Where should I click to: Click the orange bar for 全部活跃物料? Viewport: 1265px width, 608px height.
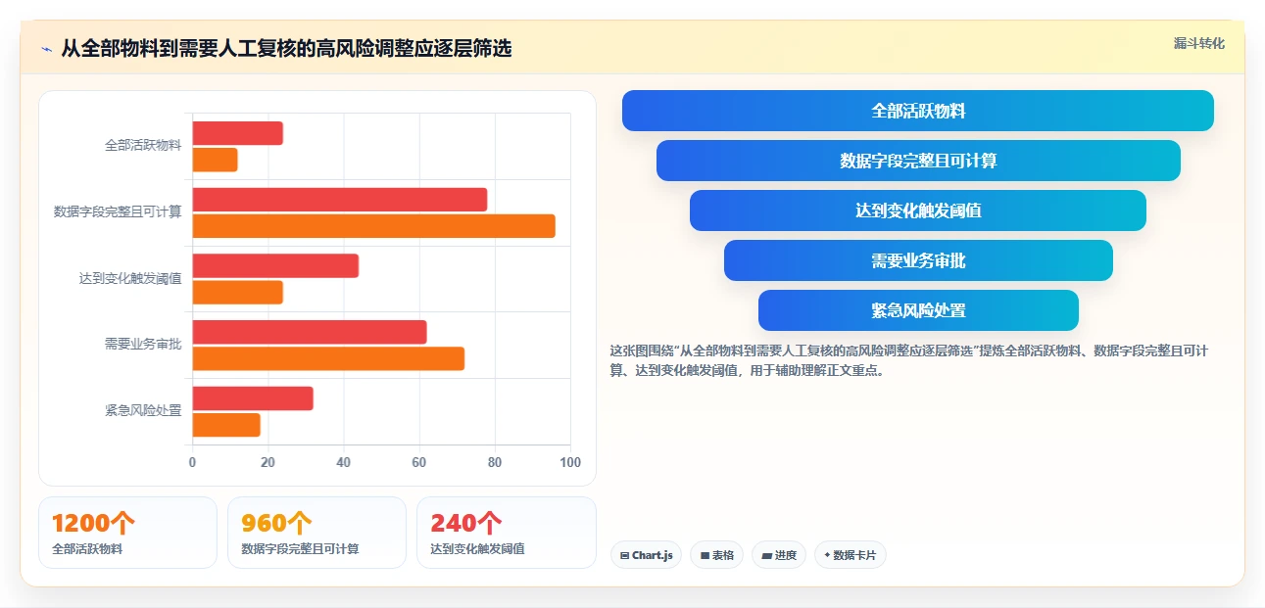(x=216, y=160)
